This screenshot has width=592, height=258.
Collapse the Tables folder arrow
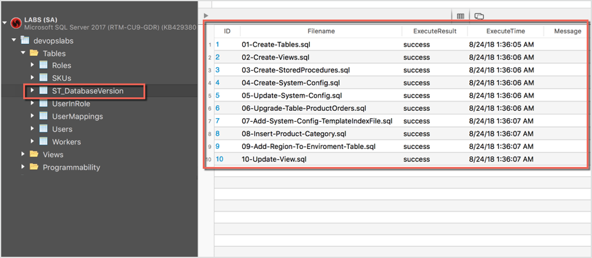point(24,53)
